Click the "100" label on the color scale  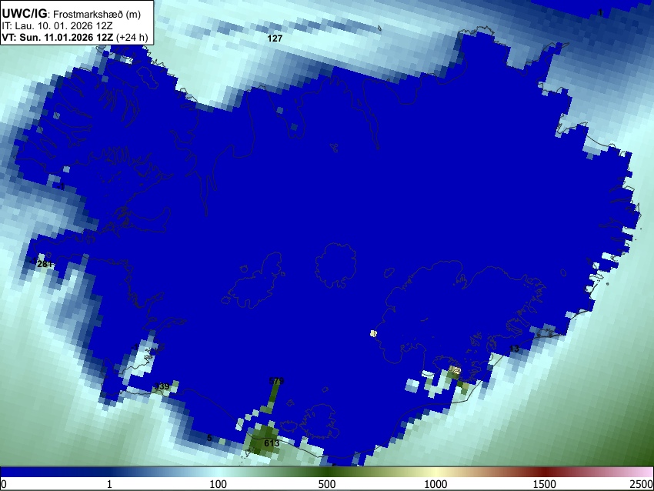pos(218,484)
